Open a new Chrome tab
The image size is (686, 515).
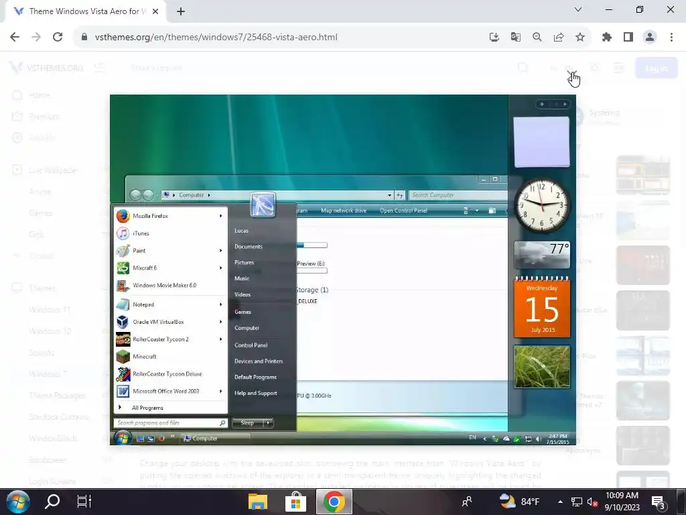click(x=181, y=12)
